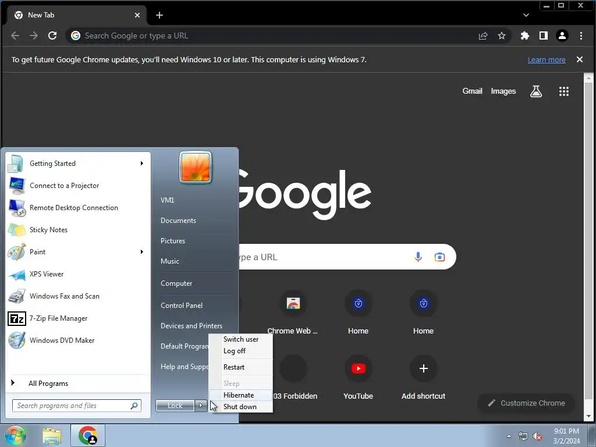Click the Lock button
Screen dimensions: 596x447
pos(175,406)
